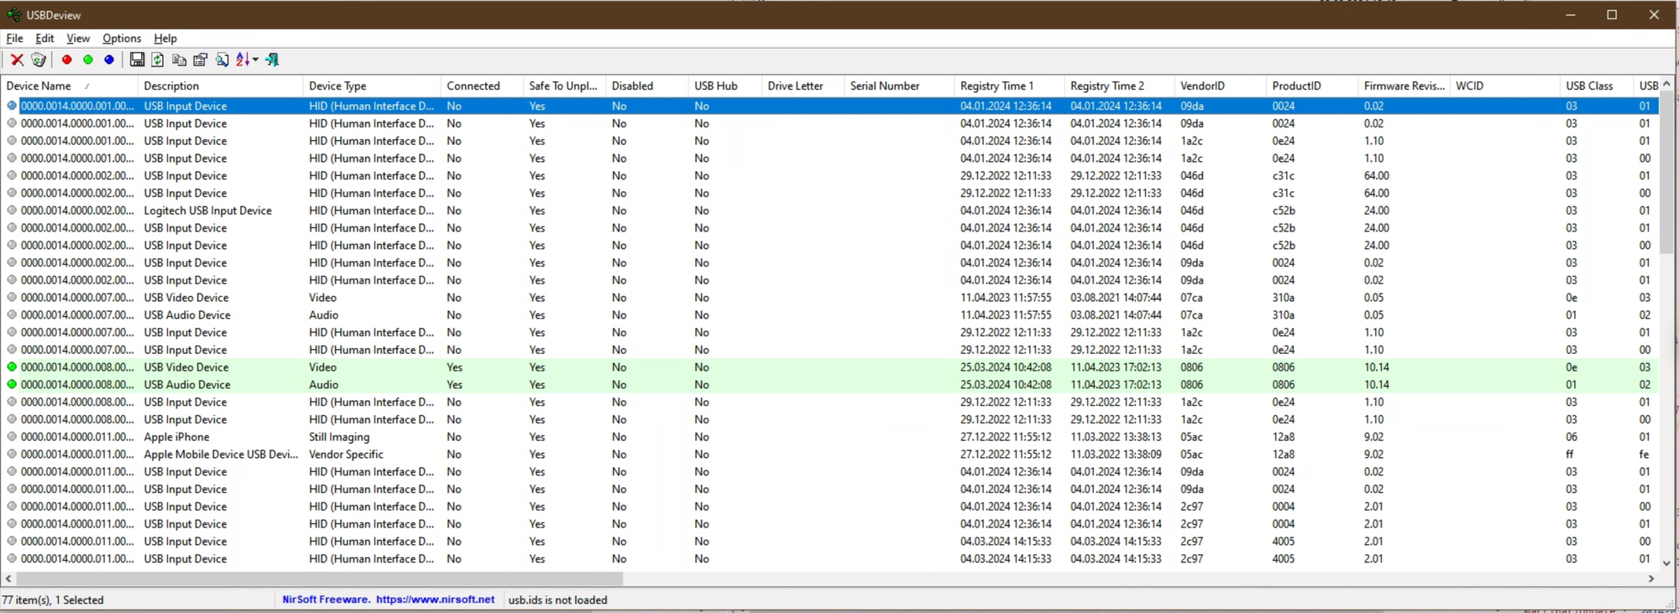Sort by the Device Name column header
The image size is (1679, 613).
39,86
